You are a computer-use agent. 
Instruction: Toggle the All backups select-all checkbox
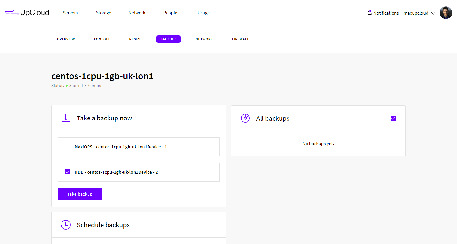click(x=393, y=118)
